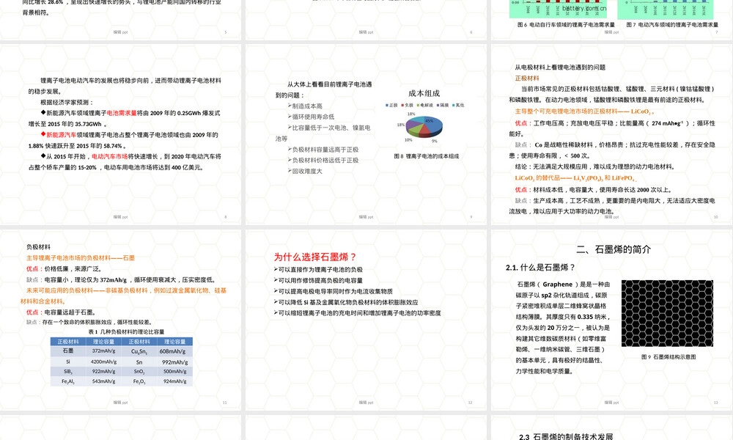733x440 pixels.
Task: Click the table cell 922mAh/g
Action: (x=104, y=371)
